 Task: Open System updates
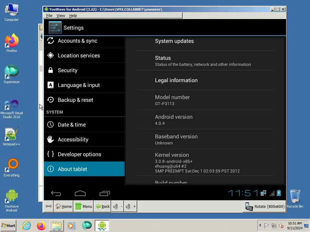(204, 44)
